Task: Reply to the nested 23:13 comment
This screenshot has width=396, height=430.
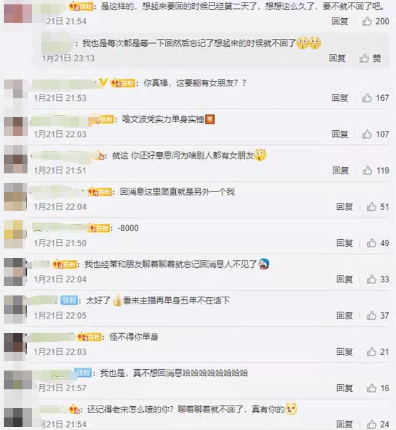Action: click(x=337, y=58)
